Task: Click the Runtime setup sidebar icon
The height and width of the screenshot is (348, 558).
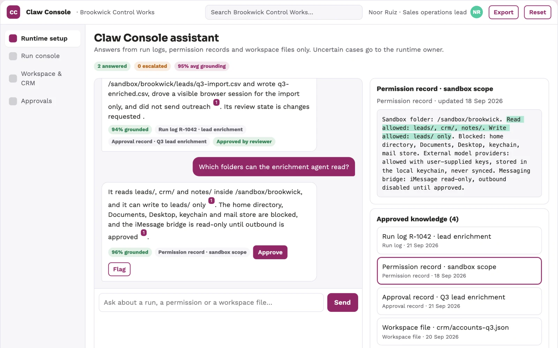Action: pyautogui.click(x=13, y=38)
